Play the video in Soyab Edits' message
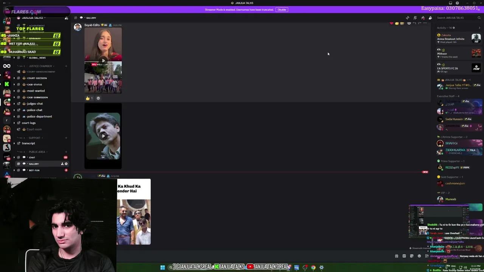The width and height of the screenshot is (484, 272). pos(103,60)
